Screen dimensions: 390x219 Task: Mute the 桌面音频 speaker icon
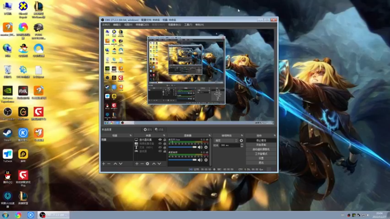(200, 160)
